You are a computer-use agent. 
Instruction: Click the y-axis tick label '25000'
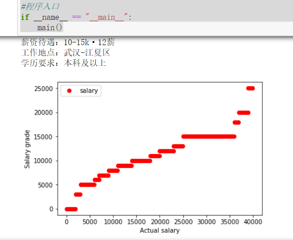coord(43,88)
